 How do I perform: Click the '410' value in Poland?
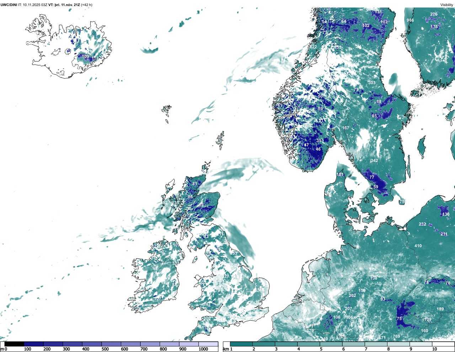tap(418, 246)
